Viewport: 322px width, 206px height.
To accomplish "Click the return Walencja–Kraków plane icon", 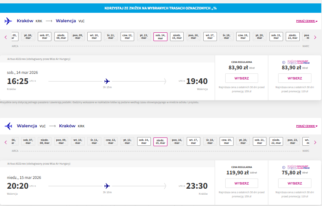I will click(8, 126).
